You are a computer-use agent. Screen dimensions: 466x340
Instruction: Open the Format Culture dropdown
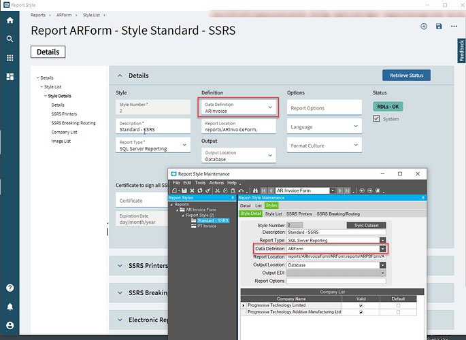tap(356, 145)
